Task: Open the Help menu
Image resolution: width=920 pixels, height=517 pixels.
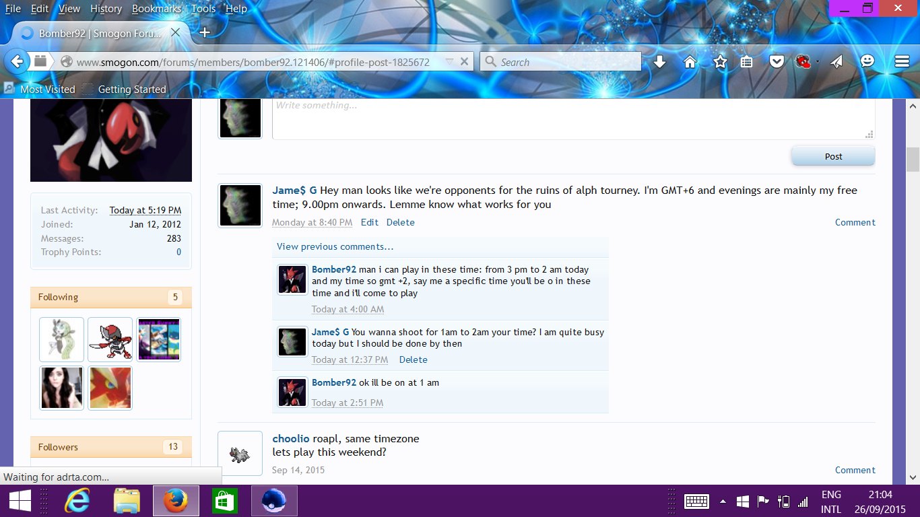Action: coord(236,9)
